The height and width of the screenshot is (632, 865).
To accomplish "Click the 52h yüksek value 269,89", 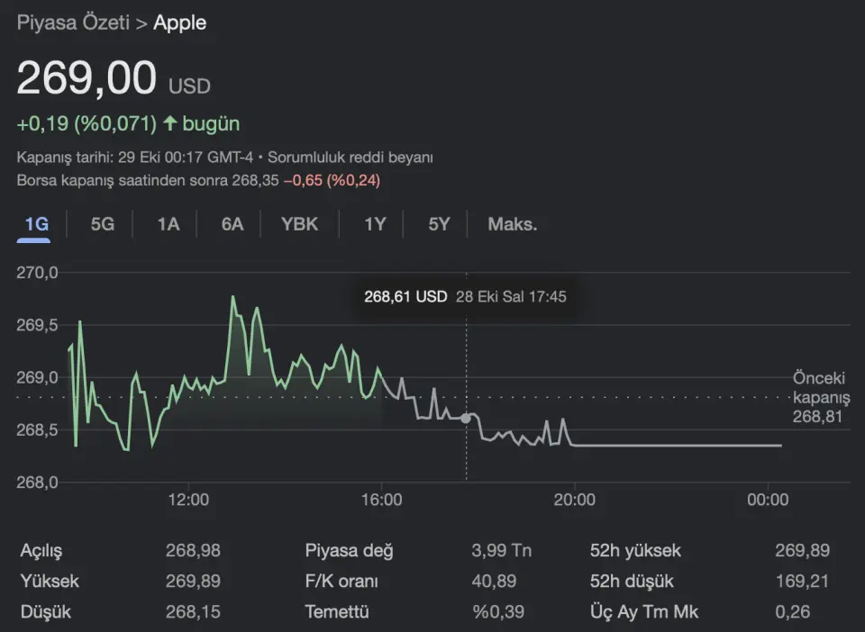I will point(802,550).
